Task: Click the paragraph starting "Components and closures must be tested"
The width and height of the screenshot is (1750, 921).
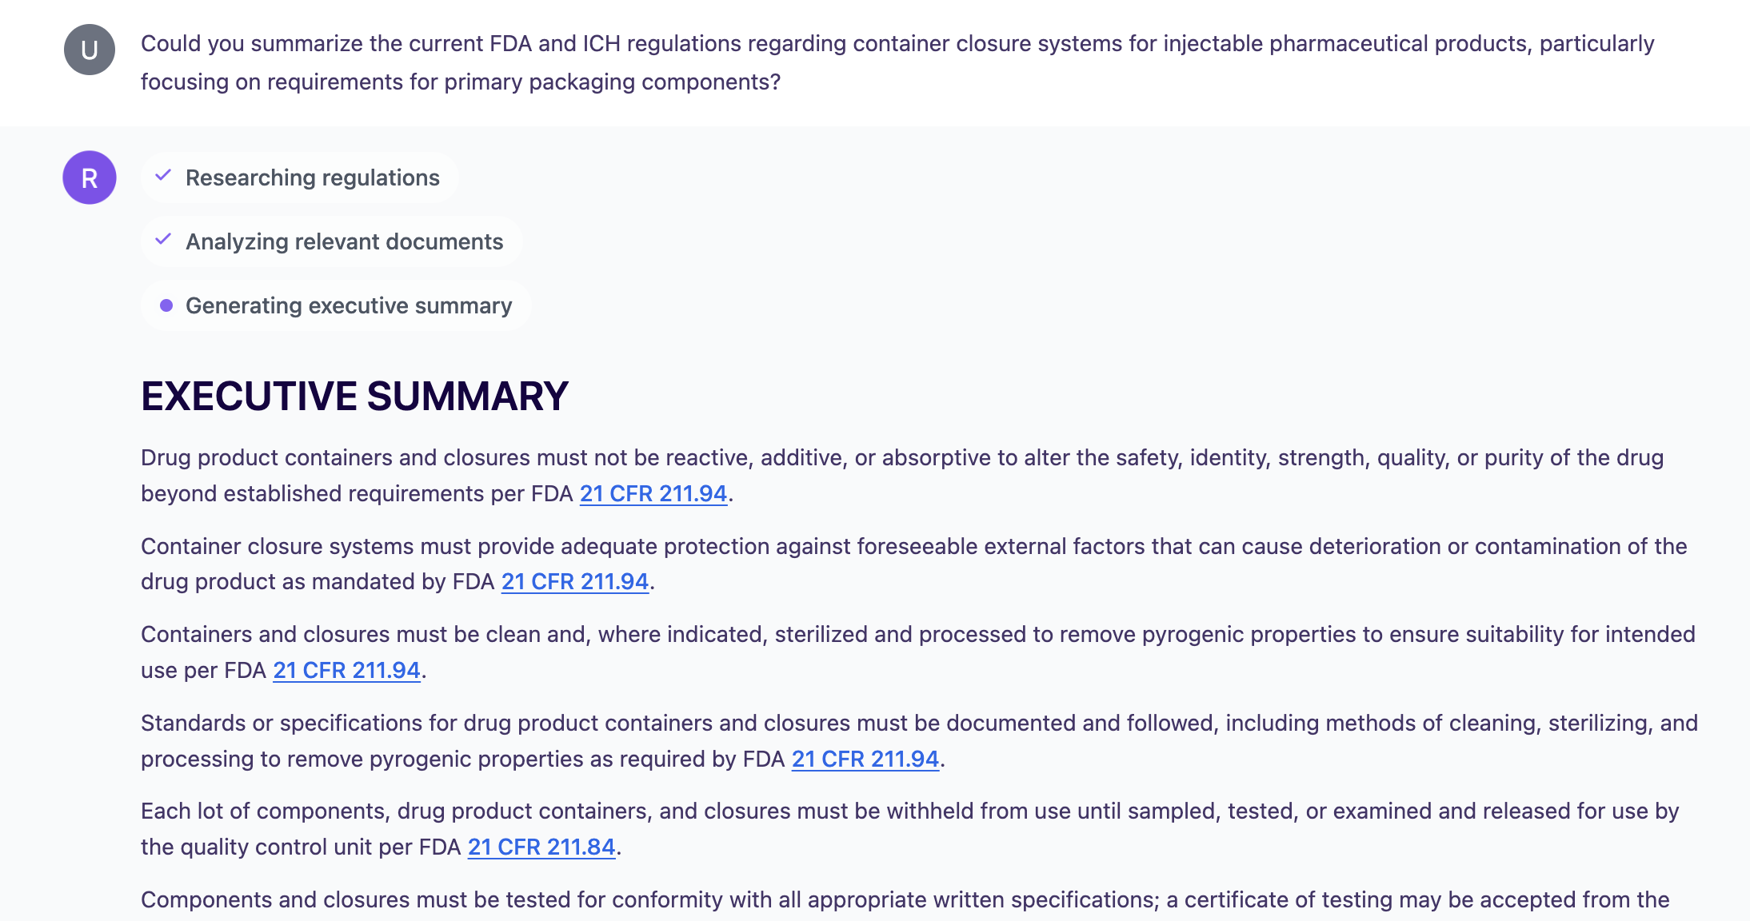Action: pos(904,900)
